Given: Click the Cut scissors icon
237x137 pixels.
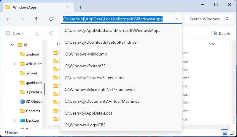Looking at the screenshot, I should coord(37,33).
